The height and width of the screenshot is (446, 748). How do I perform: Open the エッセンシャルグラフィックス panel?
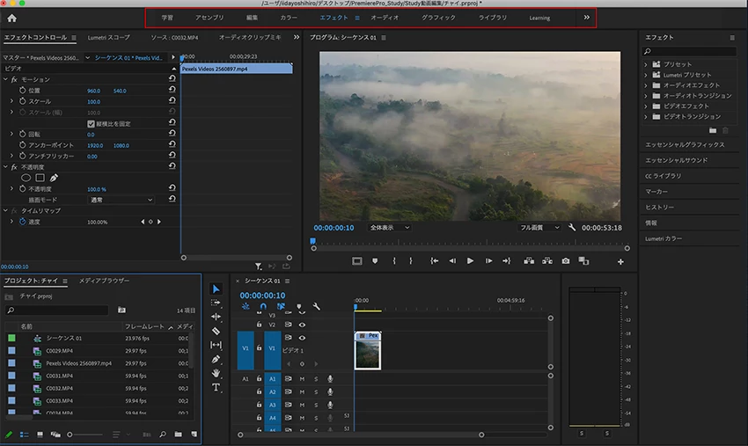(x=685, y=144)
